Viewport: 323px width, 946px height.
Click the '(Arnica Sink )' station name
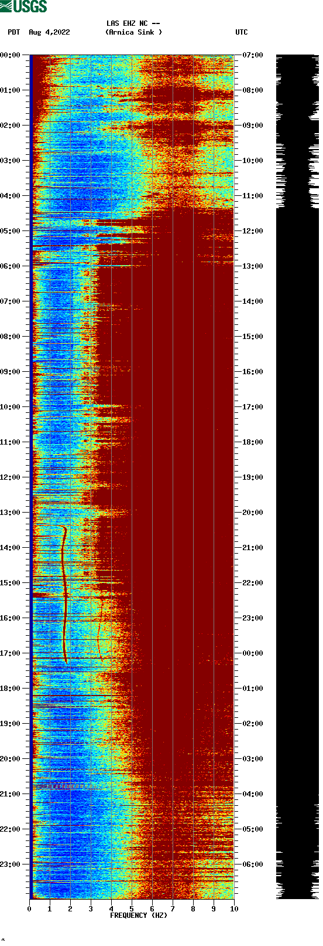click(x=133, y=32)
